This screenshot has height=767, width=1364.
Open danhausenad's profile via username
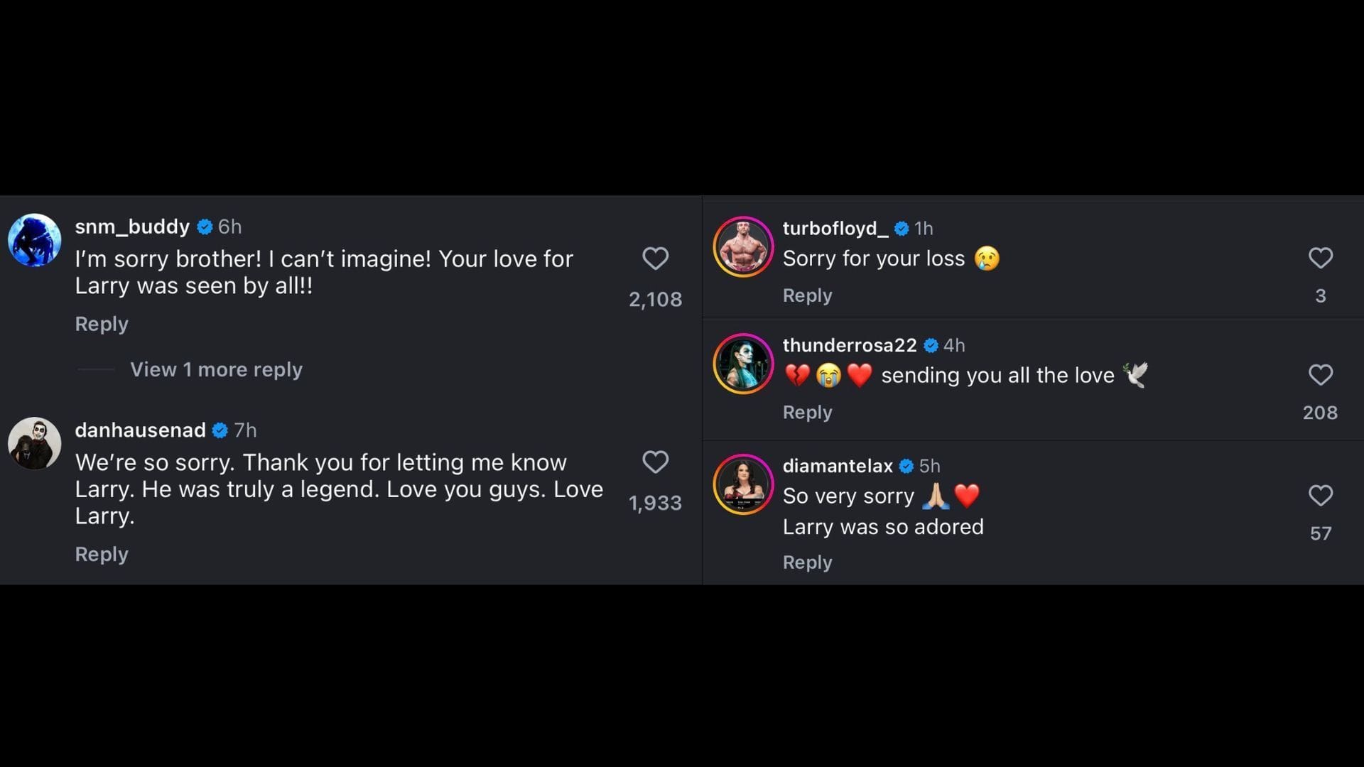click(139, 430)
